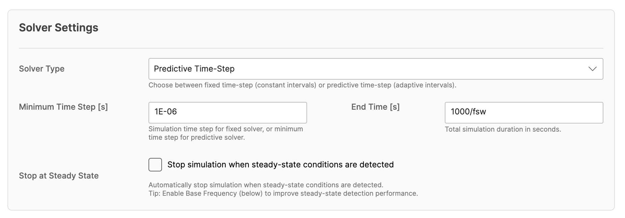Click the Minimum Time Step [s] label

(x=63, y=107)
